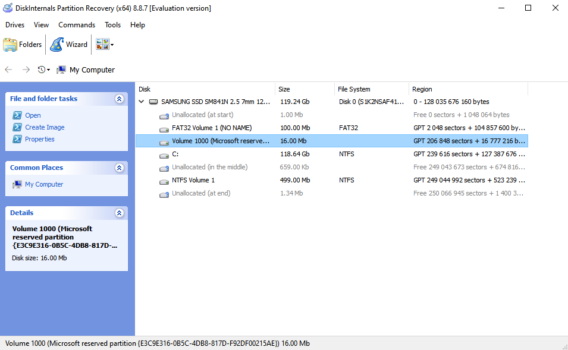Open the Commands menu
Viewport: 568px width, 350px height.
[77, 25]
